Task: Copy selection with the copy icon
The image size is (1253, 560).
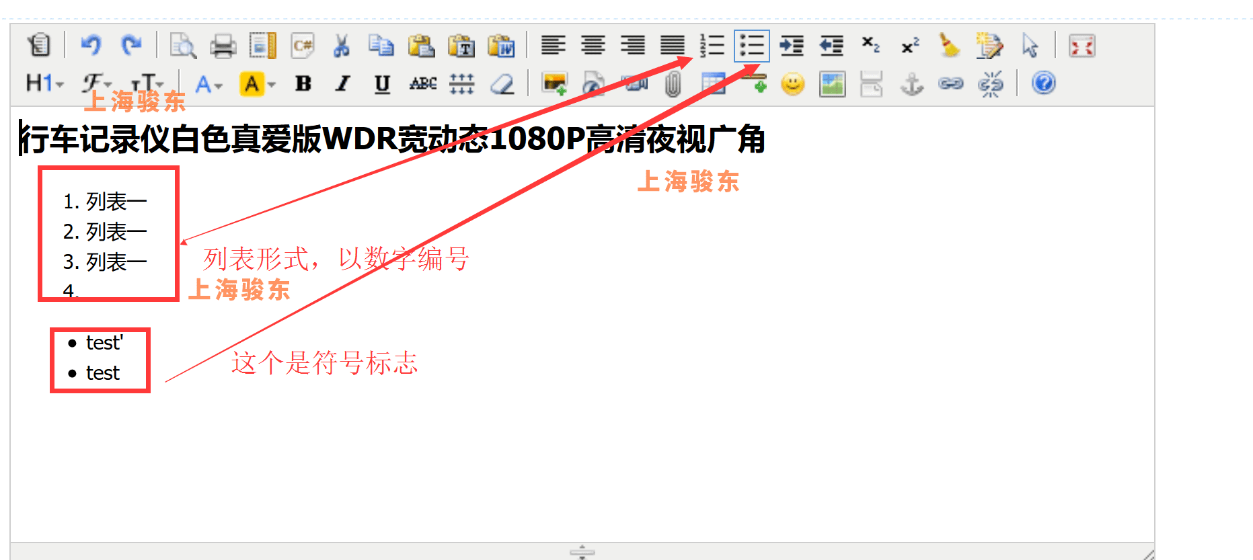Action: [381, 46]
